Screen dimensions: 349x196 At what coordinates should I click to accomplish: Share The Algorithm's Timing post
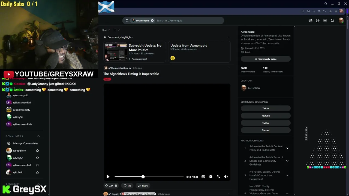(143, 186)
